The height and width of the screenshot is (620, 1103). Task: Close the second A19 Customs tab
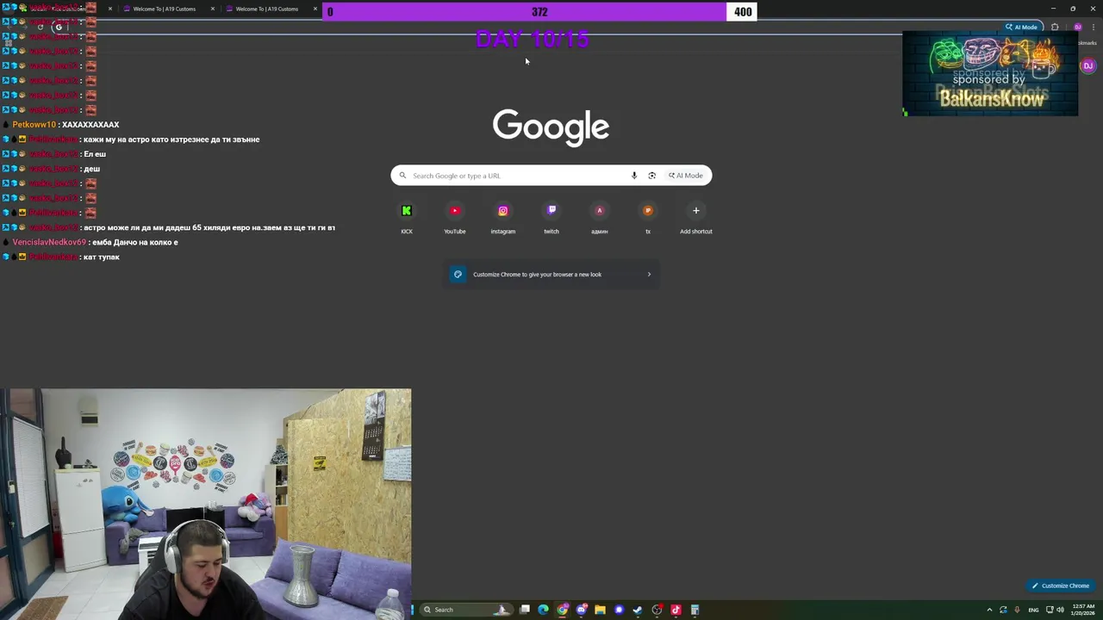[315, 9]
